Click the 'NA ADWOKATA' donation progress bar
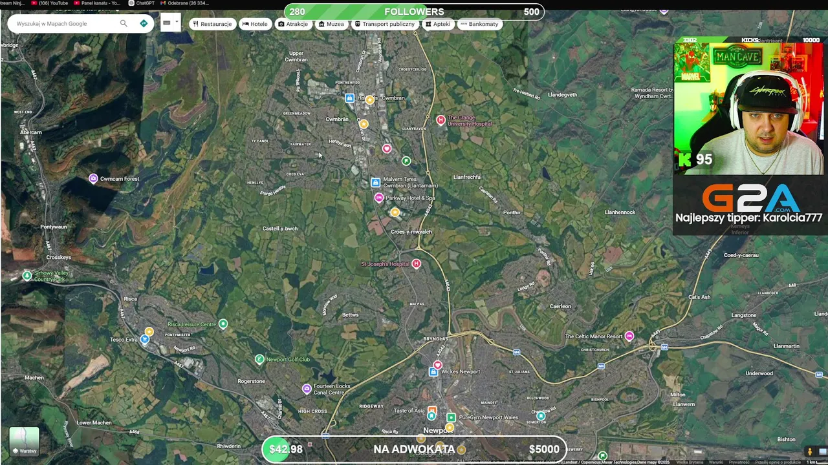 tap(414, 449)
